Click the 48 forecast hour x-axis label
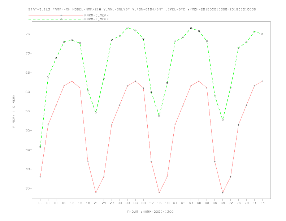This screenshot has height=221, width=286. pyautogui.click(x=167, y=203)
